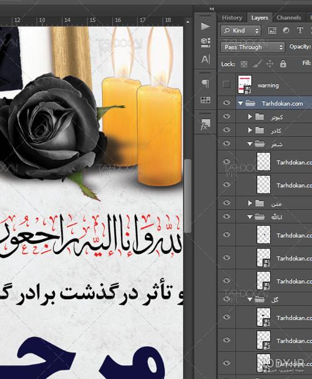Filter layers by pixel layers icon
The width and height of the screenshot is (312, 379).
point(272,31)
